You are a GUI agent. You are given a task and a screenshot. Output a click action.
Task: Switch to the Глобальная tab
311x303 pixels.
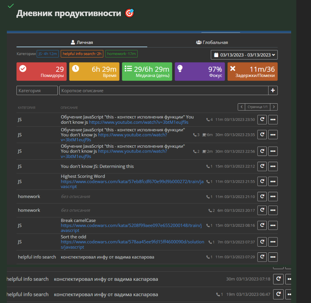pyautogui.click(x=212, y=42)
